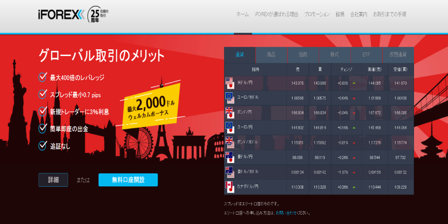Click the iFOREX logo
This screenshot has height=224, width=448.
(61, 15)
